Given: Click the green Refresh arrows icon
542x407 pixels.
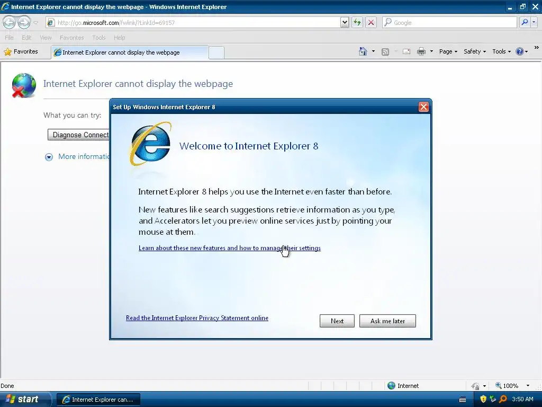Looking at the screenshot, I should (x=357, y=22).
